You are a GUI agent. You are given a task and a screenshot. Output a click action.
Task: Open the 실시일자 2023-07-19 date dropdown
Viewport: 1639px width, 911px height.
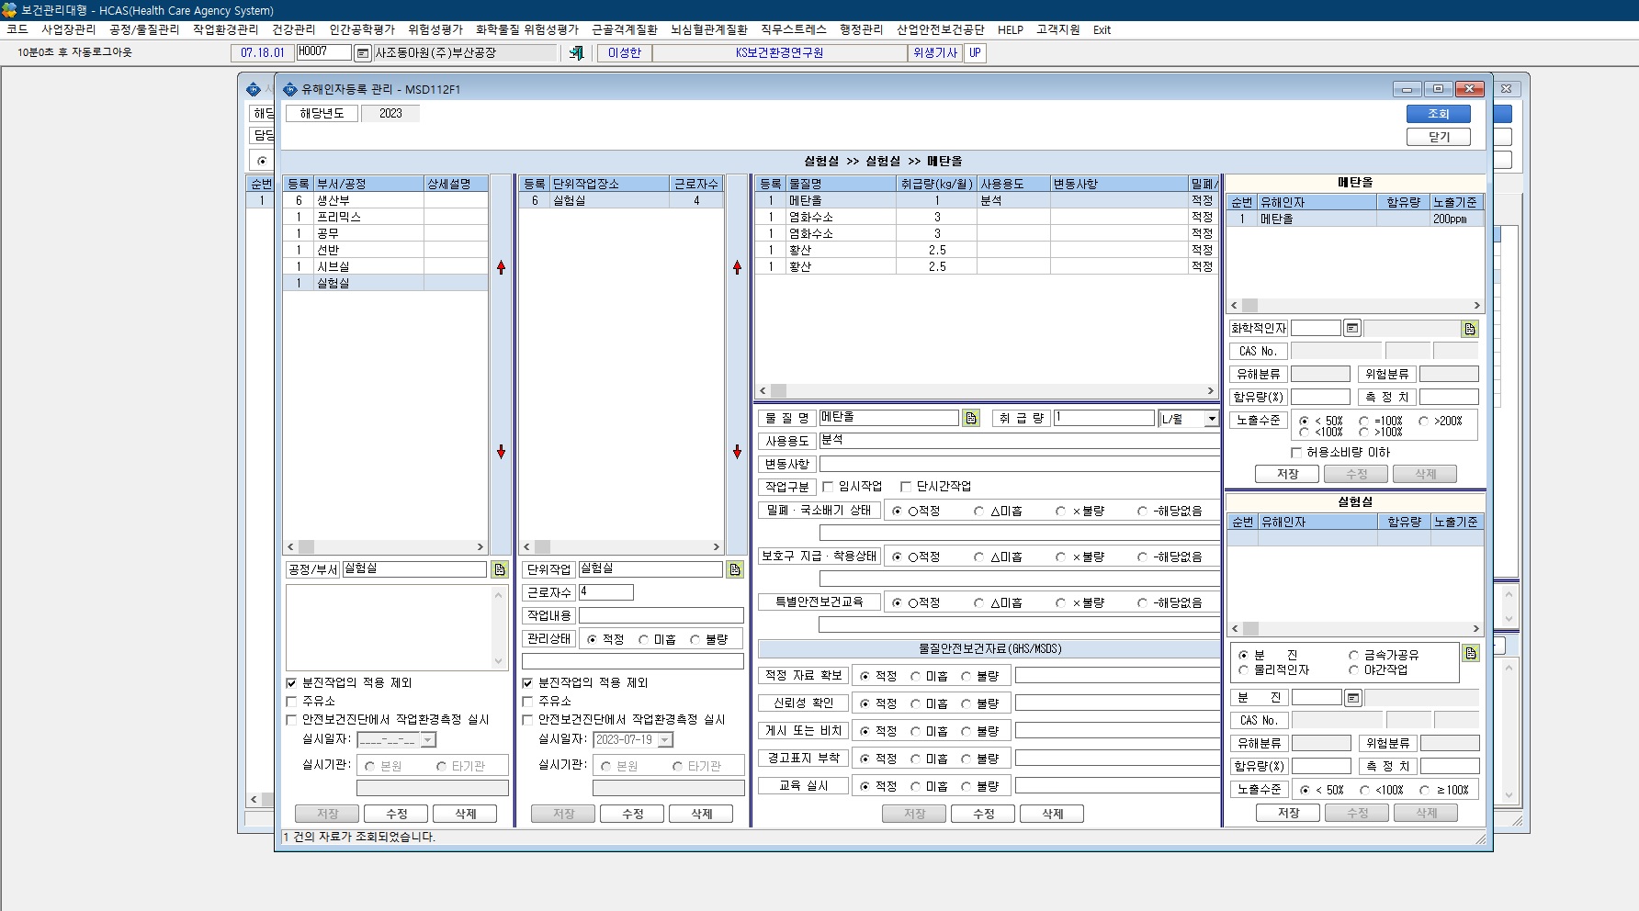pos(665,739)
